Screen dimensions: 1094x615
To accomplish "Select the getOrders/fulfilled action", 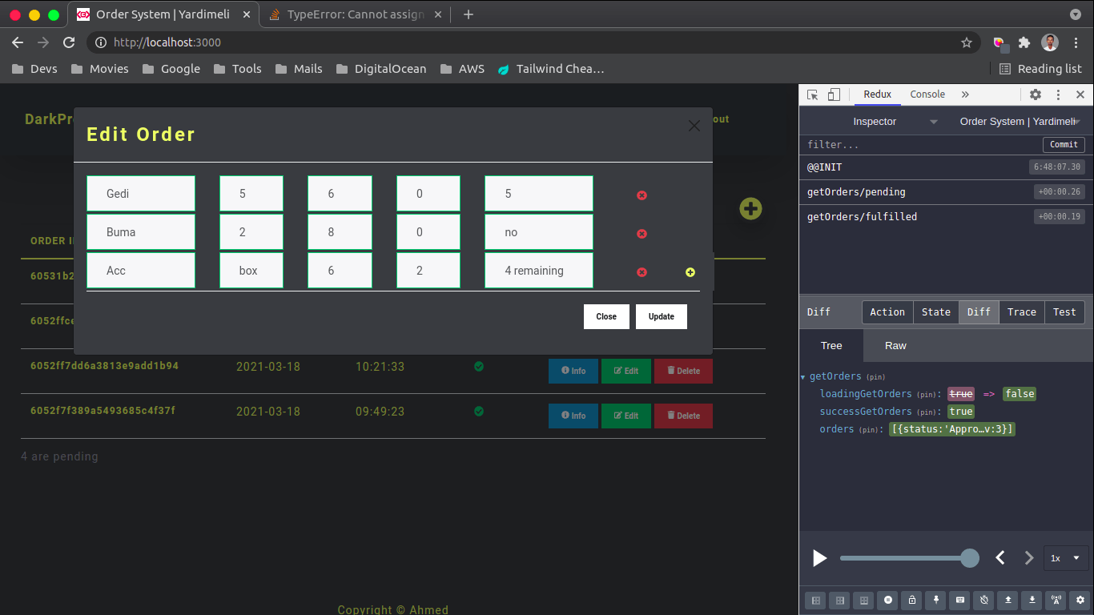I will [946, 217].
